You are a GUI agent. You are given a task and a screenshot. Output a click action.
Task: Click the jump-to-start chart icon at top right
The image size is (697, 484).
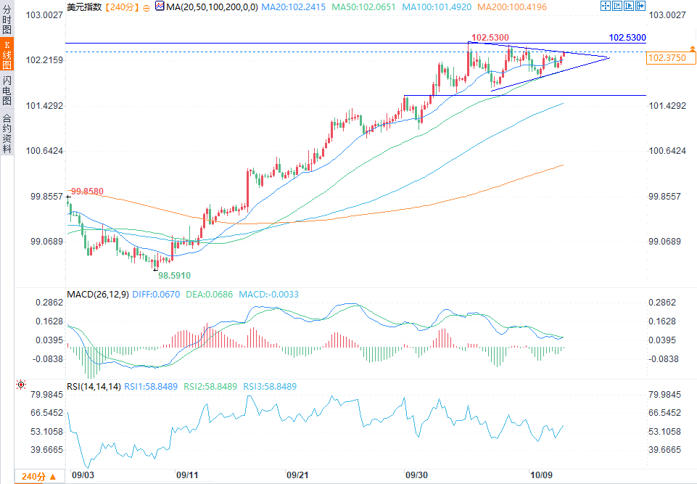[616, 6]
